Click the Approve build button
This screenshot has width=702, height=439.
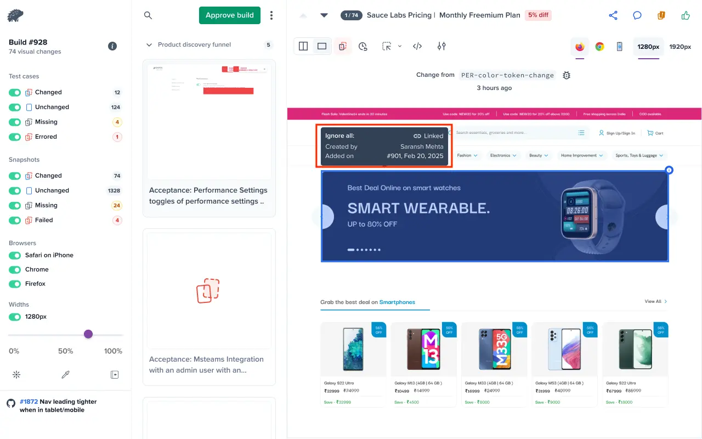pos(229,15)
